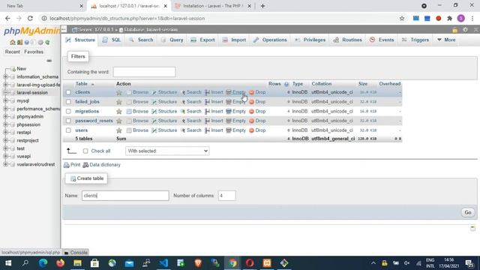Click the Containing the word filter field
480x270 pixels.
click(x=144, y=72)
